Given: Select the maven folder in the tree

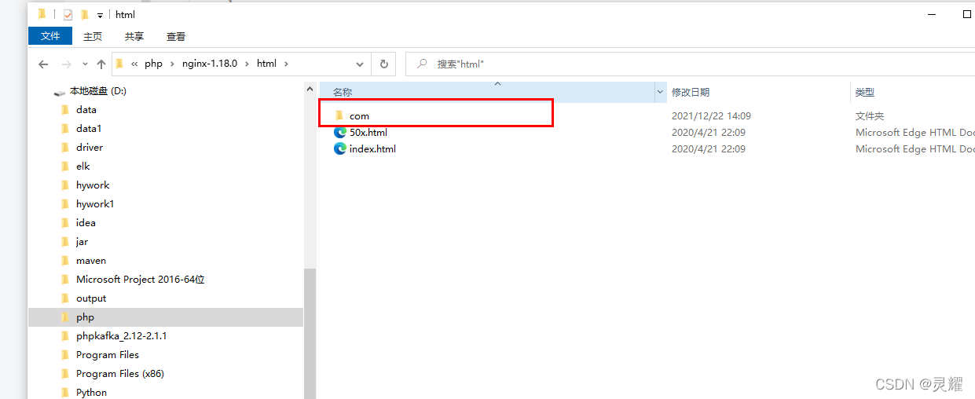Looking at the screenshot, I should point(91,260).
